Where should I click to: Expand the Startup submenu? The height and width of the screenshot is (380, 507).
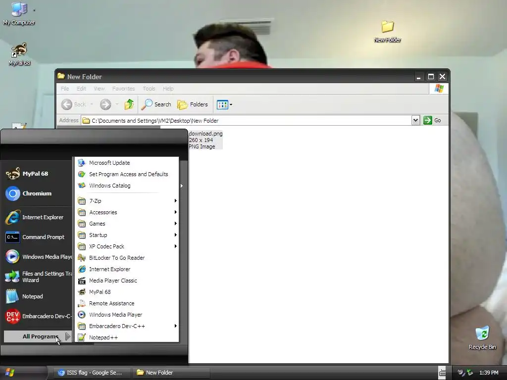point(127,235)
